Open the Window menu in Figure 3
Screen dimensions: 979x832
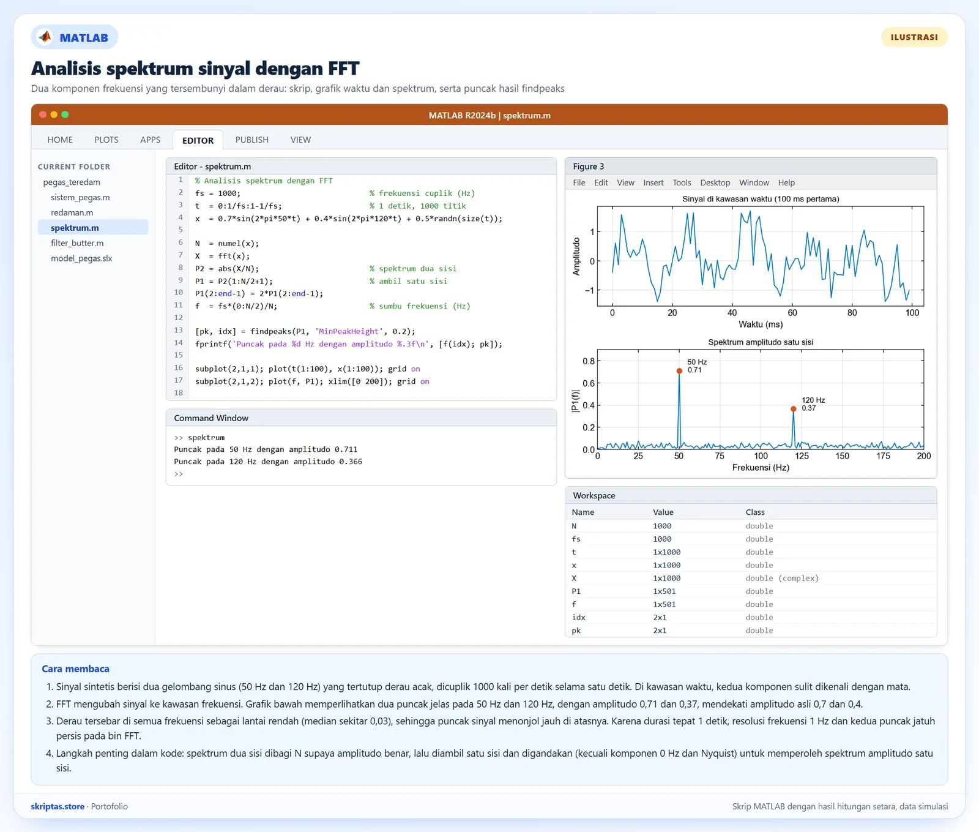[x=754, y=182]
